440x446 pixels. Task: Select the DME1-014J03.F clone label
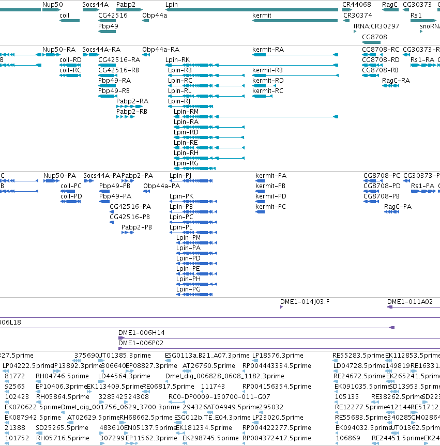(305, 302)
